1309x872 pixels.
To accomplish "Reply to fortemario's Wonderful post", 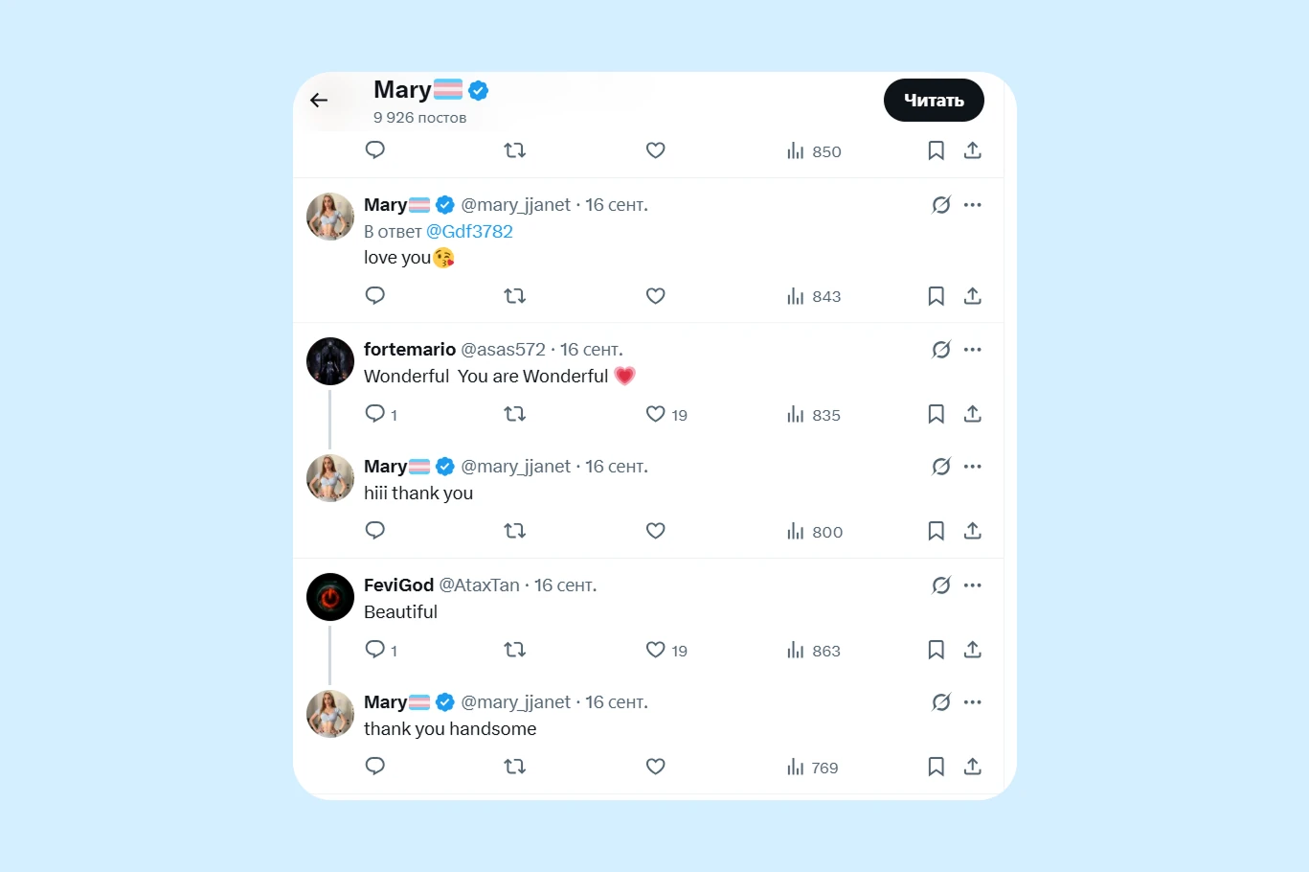I will click(375, 414).
